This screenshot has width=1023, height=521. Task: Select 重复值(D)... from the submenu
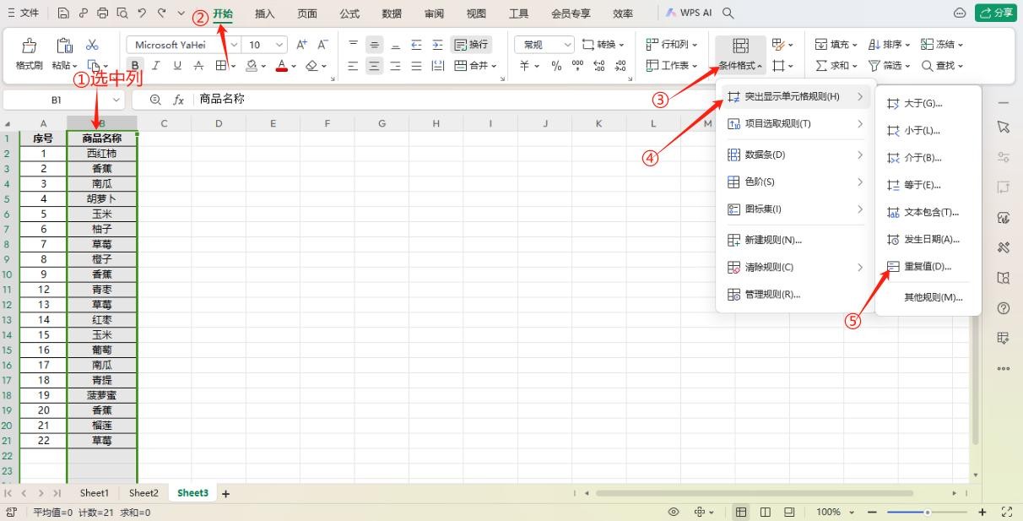[x=927, y=266]
